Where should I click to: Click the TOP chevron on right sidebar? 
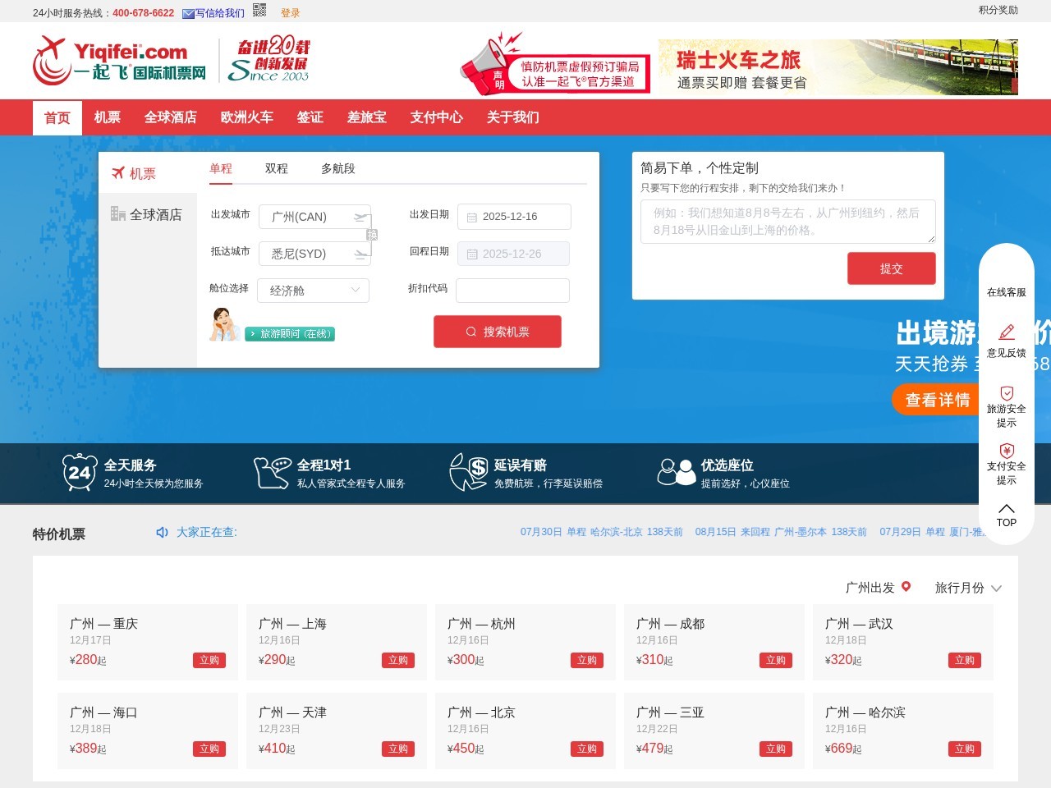(x=1006, y=508)
